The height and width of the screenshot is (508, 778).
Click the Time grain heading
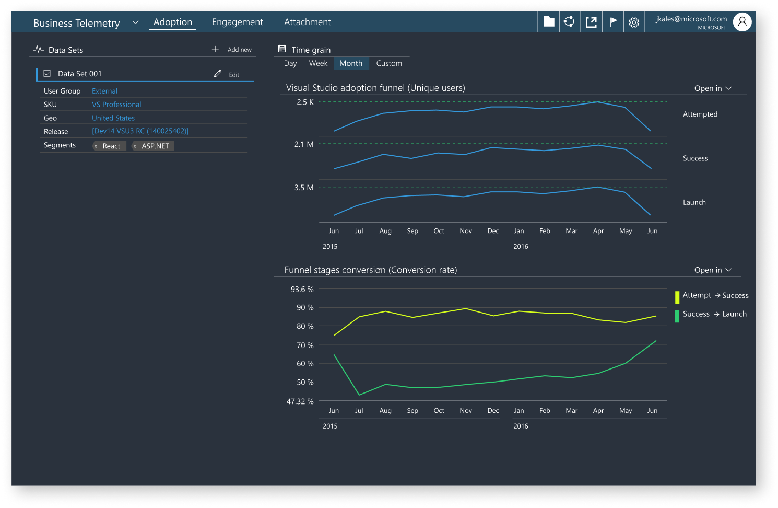311,50
